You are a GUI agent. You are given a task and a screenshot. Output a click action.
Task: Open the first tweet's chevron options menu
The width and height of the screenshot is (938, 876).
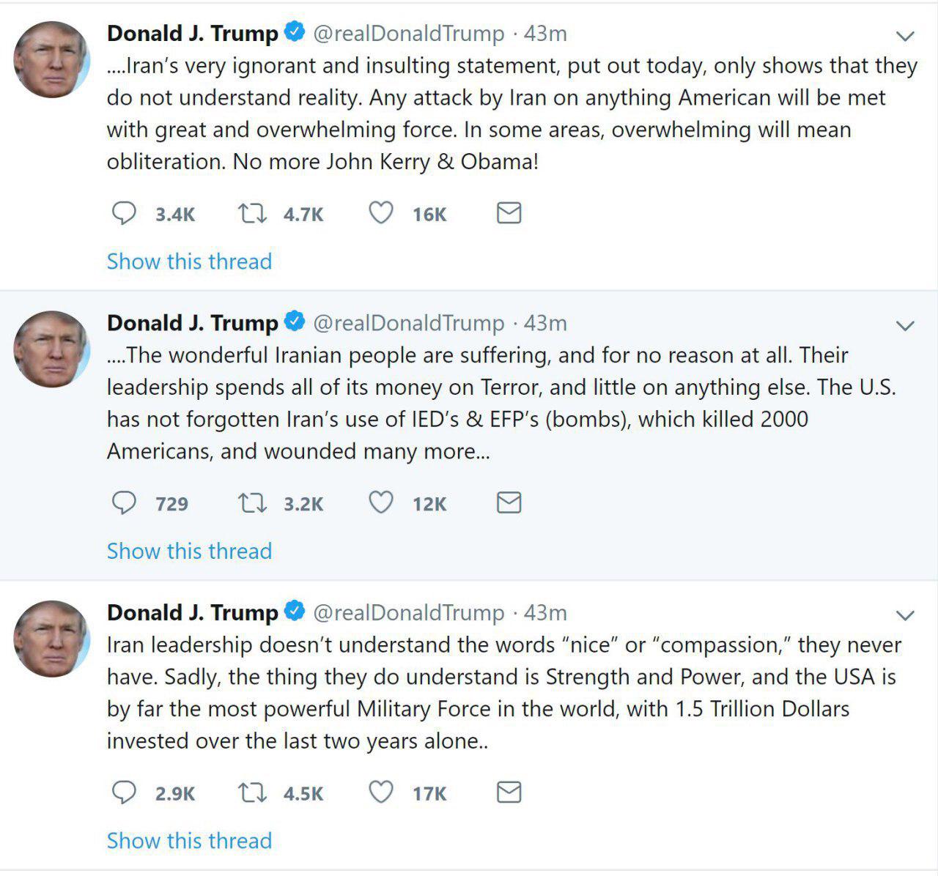[906, 36]
